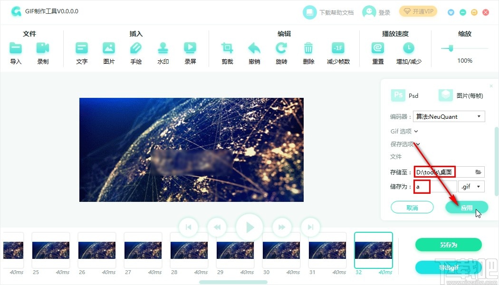This screenshot has width=499, height=285.
Task: Open the .gif file extension dropdown
Action: point(471,186)
